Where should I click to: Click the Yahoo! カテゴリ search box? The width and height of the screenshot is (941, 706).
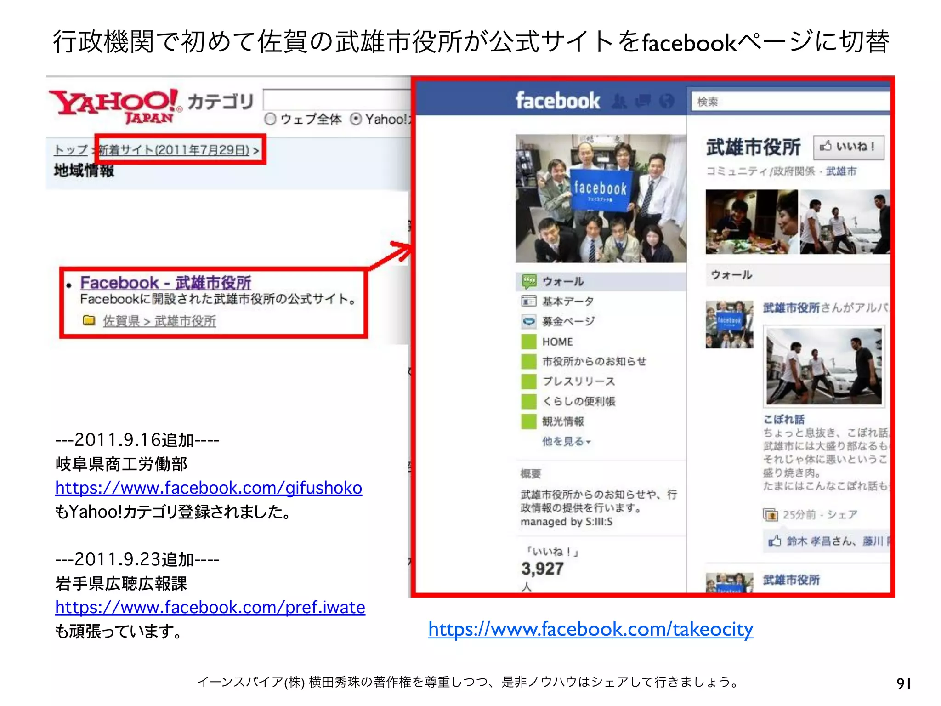pyautogui.click(x=336, y=99)
